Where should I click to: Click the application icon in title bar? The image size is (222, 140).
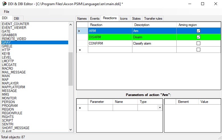[3, 4]
